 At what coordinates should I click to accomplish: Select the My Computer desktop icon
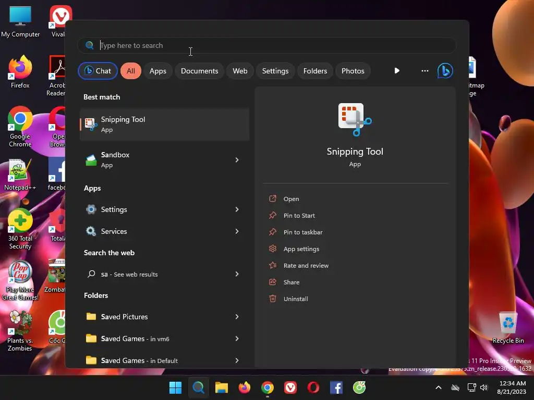pyautogui.click(x=20, y=21)
